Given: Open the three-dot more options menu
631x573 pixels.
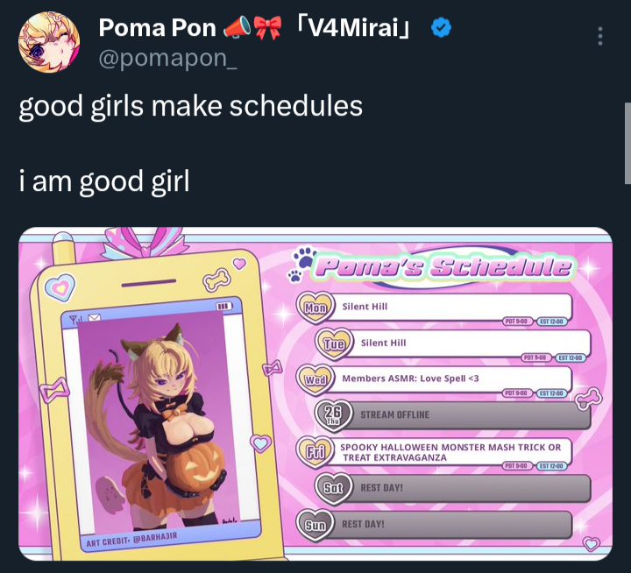Looking at the screenshot, I should pos(600,36).
